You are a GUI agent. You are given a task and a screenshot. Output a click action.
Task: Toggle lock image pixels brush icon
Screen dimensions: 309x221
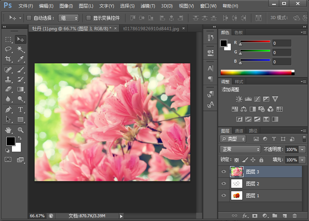tap(245, 160)
